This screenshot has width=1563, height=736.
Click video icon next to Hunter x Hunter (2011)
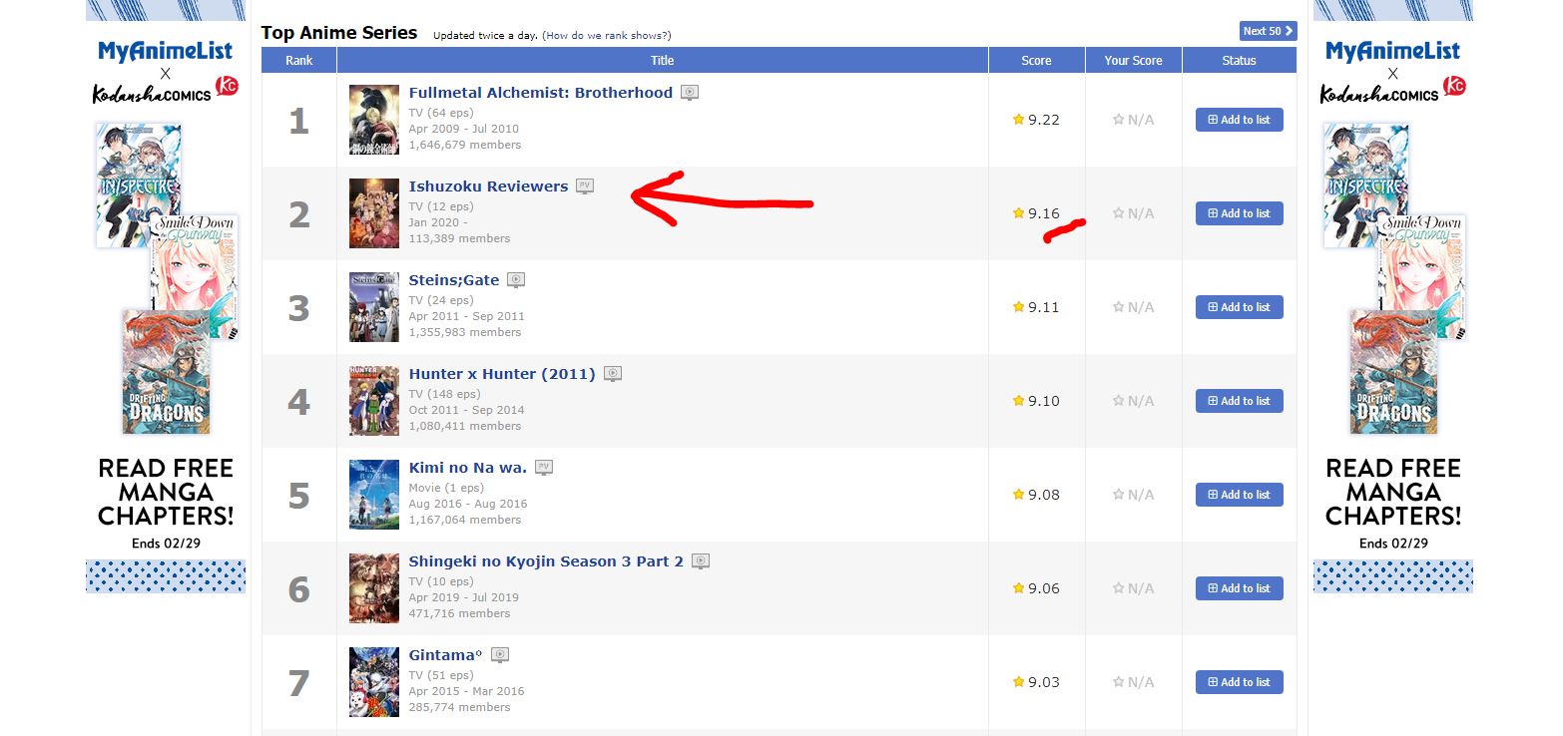click(x=613, y=374)
